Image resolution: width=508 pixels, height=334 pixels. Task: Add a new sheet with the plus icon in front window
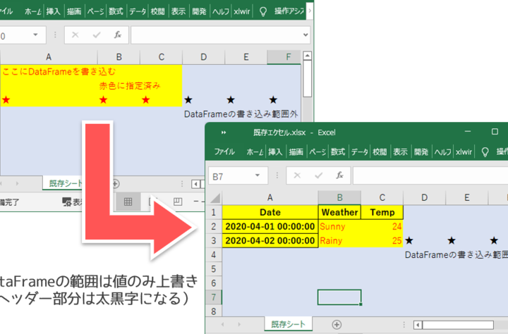pyautogui.click(x=336, y=324)
